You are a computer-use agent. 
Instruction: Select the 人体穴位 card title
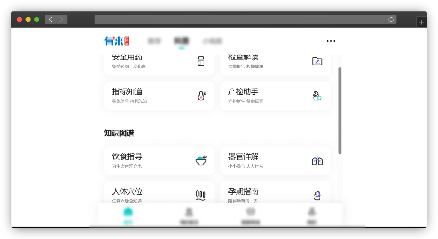pyautogui.click(x=127, y=191)
